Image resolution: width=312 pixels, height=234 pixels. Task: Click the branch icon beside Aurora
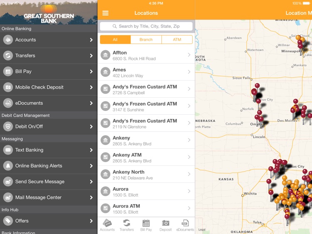(106, 191)
